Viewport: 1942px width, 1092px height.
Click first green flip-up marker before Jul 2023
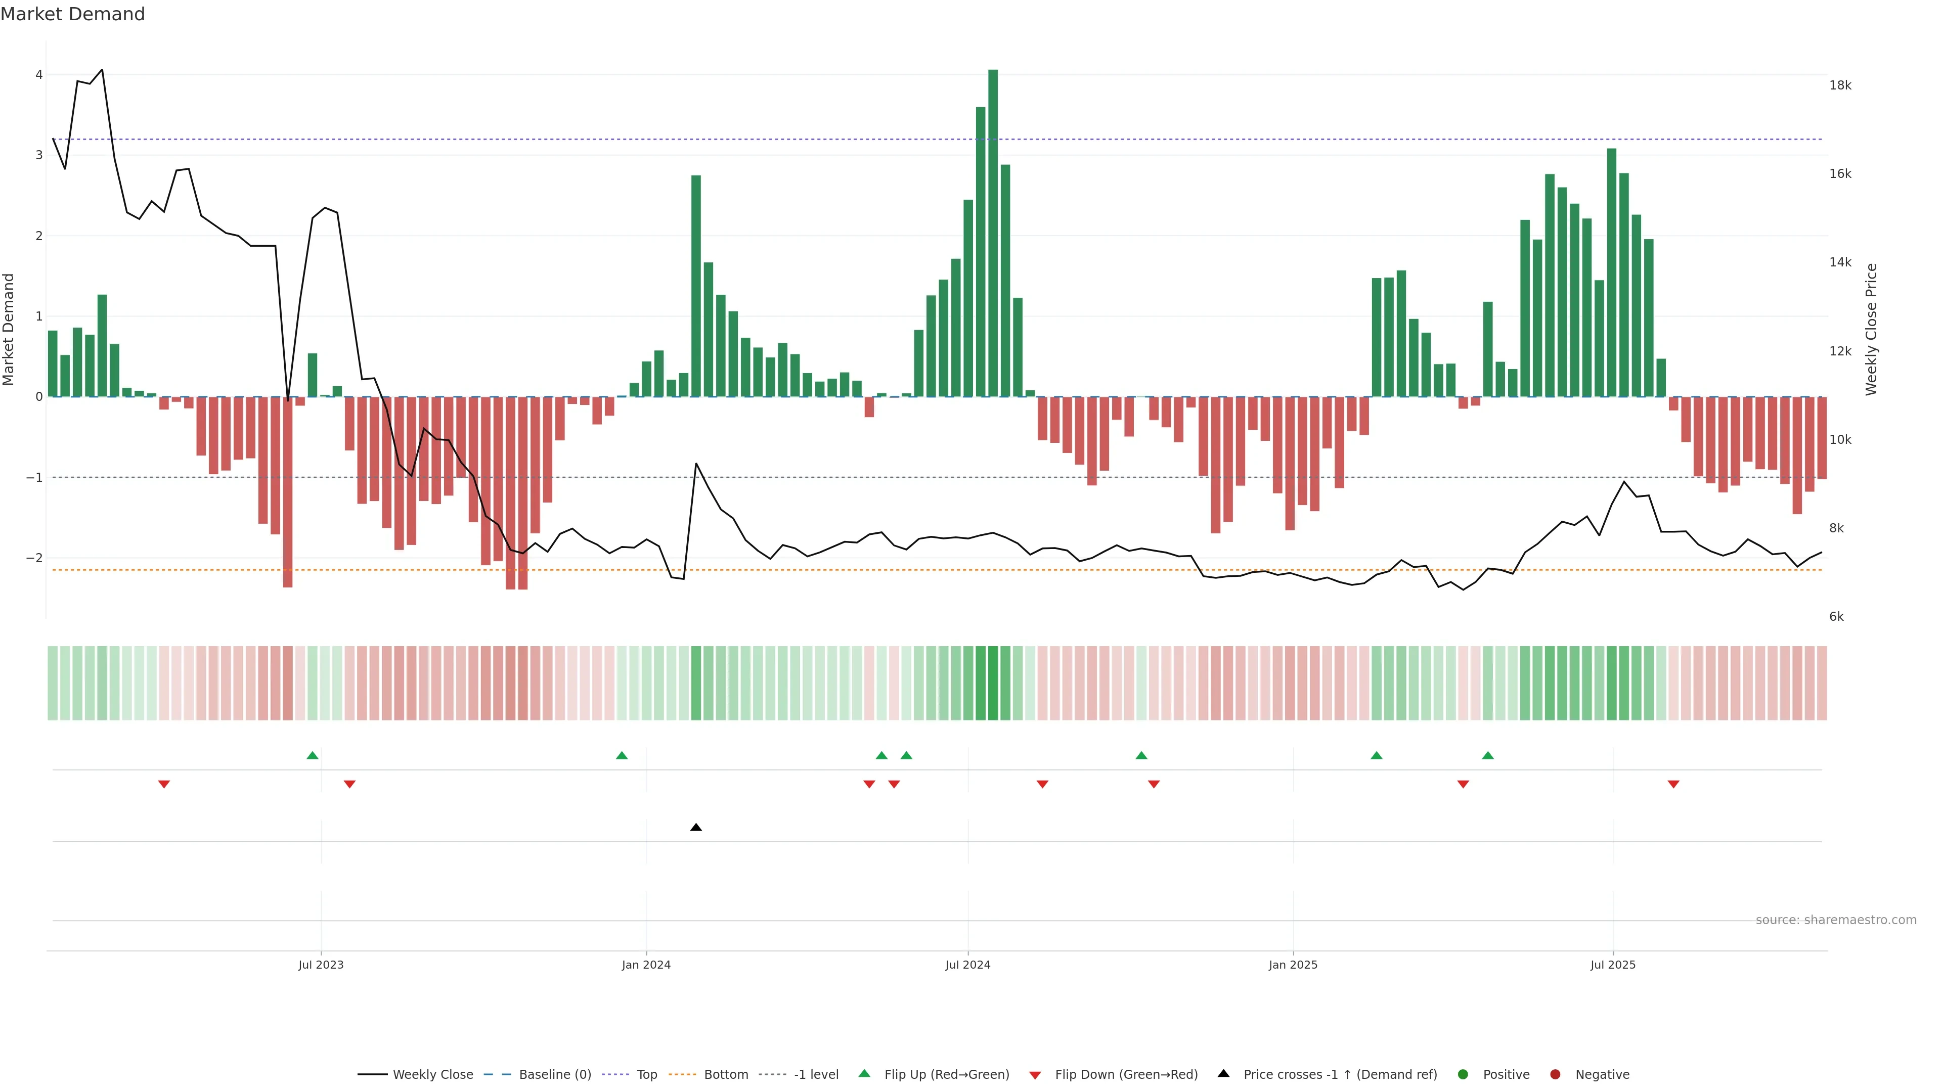pos(313,755)
